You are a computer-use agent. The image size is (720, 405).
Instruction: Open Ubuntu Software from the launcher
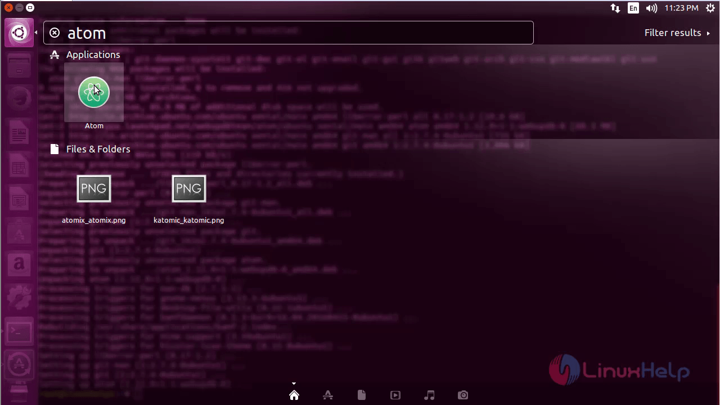(19, 232)
